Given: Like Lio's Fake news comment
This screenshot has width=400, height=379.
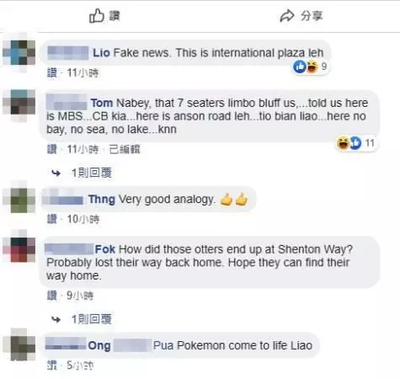Looking at the screenshot, I should click(52, 73).
